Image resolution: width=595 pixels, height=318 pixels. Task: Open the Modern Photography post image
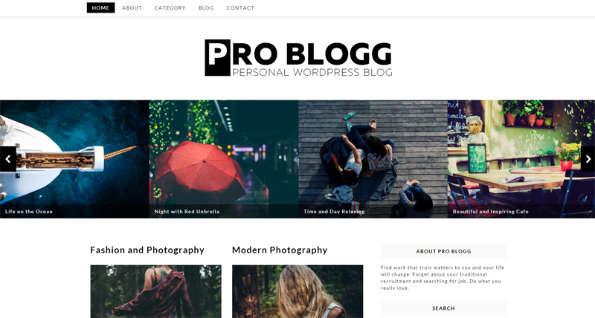pyautogui.click(x=297, y=291)
